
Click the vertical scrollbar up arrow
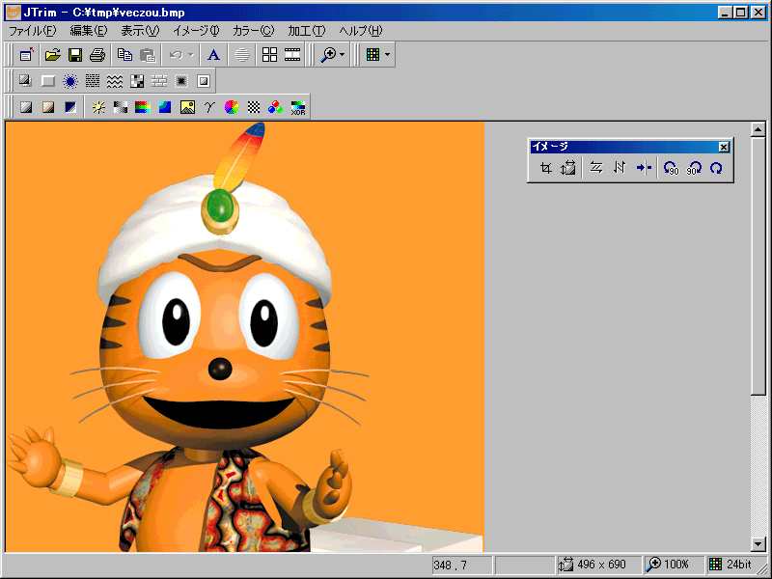click(x=758, y=129)
